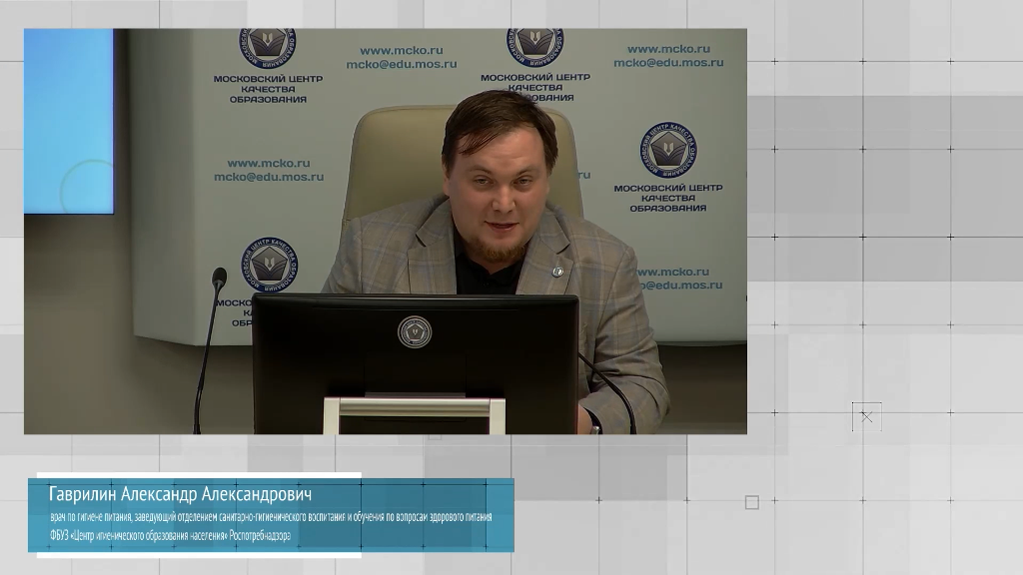
Task: Click the top-right mcko@edu.mos.ru email address
Action: click(667, 62)
